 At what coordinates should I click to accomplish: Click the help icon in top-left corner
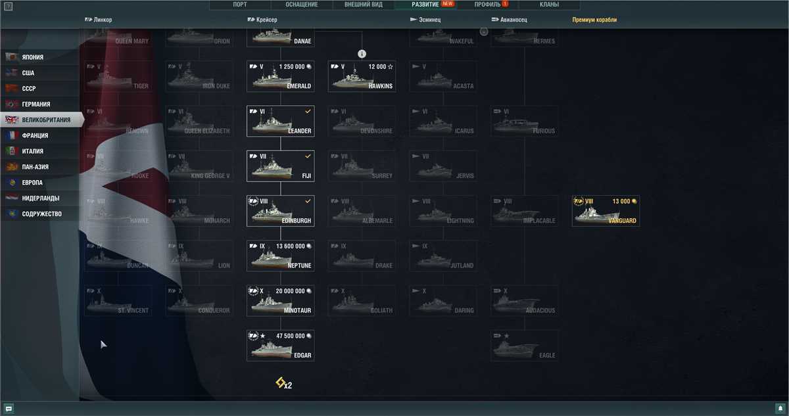tap(9, 7)
